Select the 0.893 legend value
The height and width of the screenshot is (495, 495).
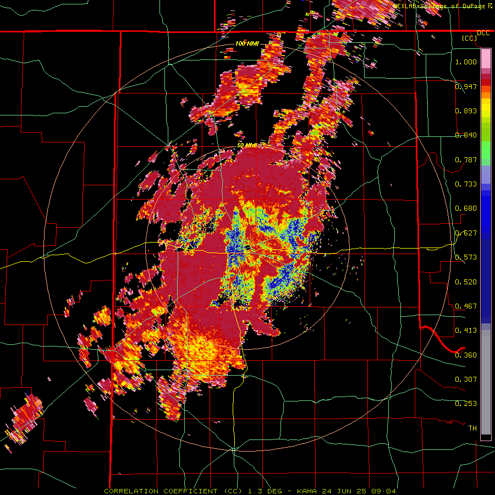pos(466,111)
